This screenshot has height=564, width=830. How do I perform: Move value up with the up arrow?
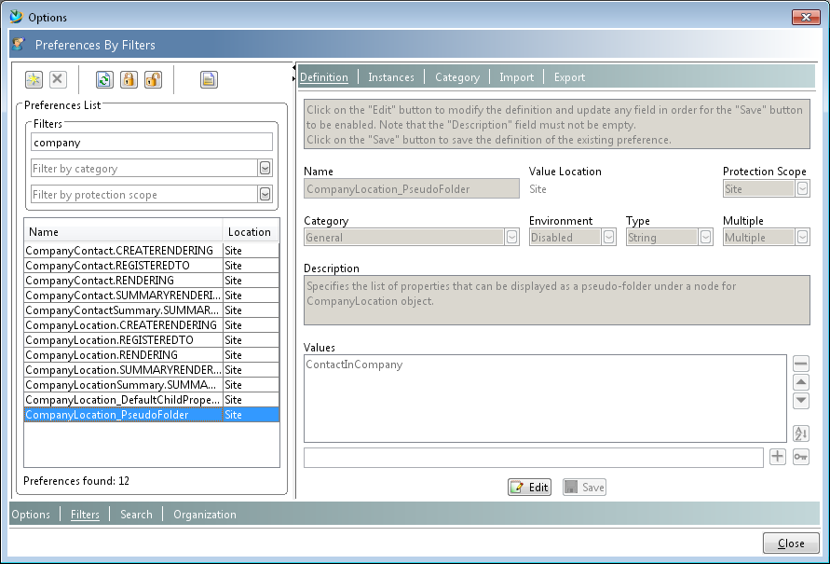tap(801, 382)
